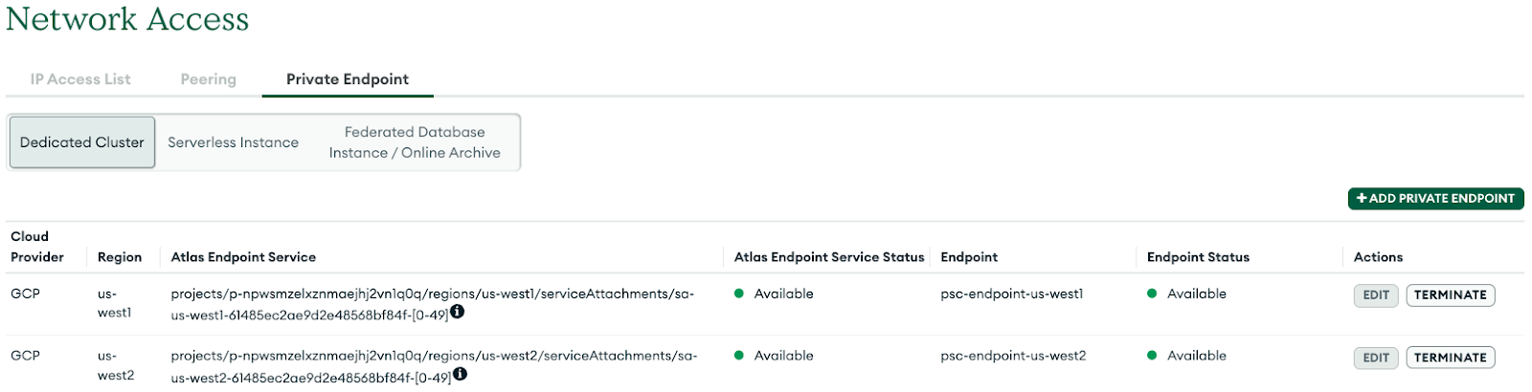Viewport: 1532px width, 392px height.
Task: Click psc-endpoint-us-west2 endpoint name
Action: point(1013,356)
